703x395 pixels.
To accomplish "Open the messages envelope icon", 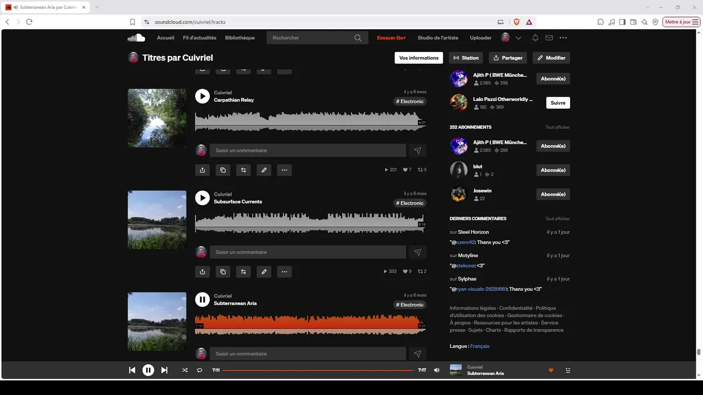I will click(x=549, y=38).
